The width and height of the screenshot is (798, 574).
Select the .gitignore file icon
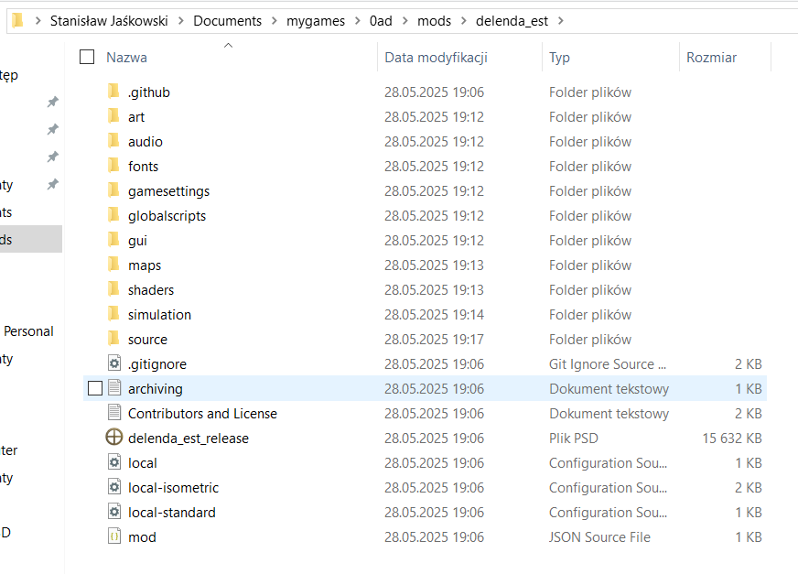[x=114, y=363]
